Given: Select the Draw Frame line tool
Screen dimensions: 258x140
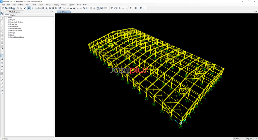Looking at the screenshot, I should point(2,24).
